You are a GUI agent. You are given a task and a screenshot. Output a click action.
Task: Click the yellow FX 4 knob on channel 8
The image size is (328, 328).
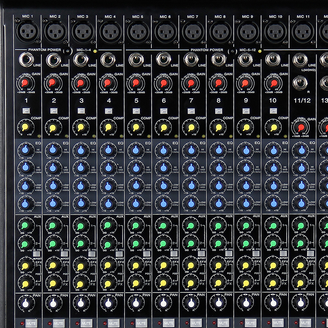[218, 283]
